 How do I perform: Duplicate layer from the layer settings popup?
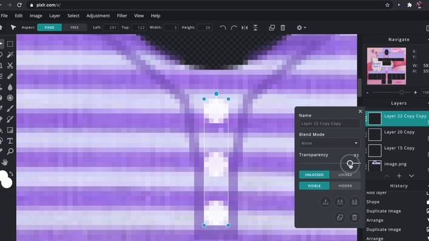(340, 217)
